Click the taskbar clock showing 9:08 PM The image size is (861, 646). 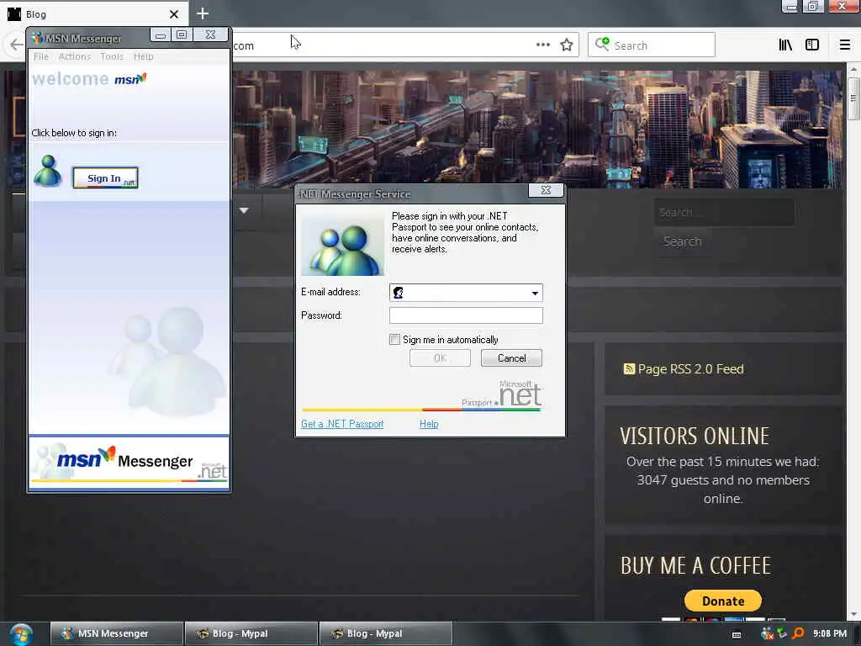830,634
